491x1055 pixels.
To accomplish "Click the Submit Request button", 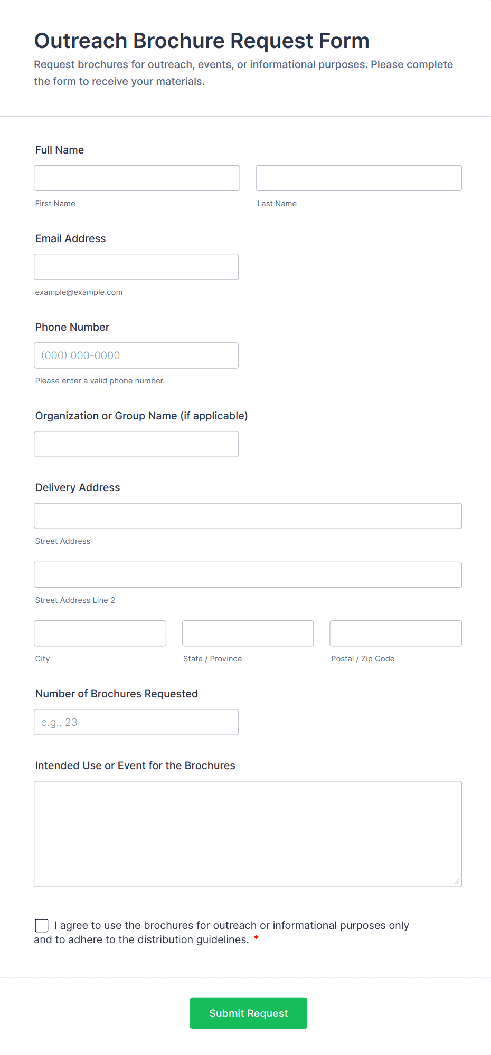I will [x=249, y=1013].
